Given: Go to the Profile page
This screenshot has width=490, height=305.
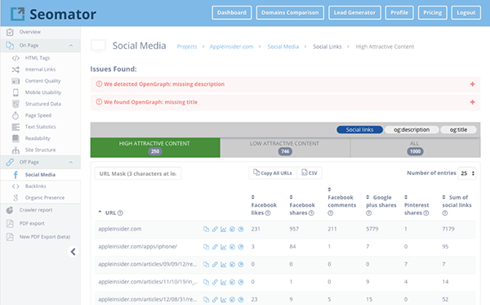Looking at the screenshot, I should 399,13.
